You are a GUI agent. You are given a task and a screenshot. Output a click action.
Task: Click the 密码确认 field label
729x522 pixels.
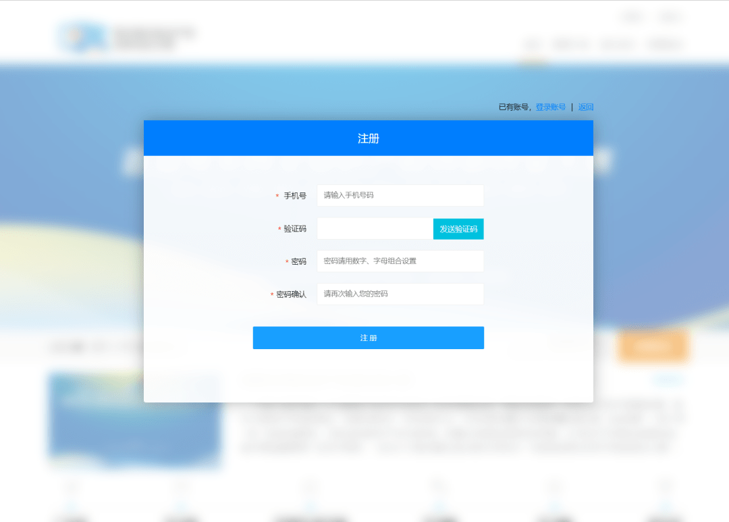(x=291, y=294)
